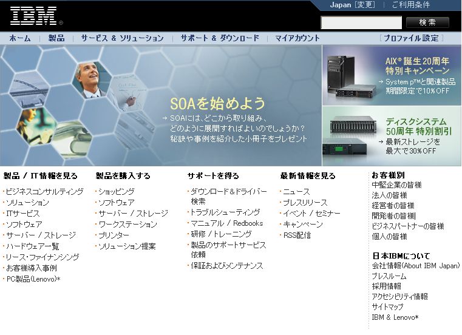
Task: Click 日本IBMについて heading
Action: 401,255
